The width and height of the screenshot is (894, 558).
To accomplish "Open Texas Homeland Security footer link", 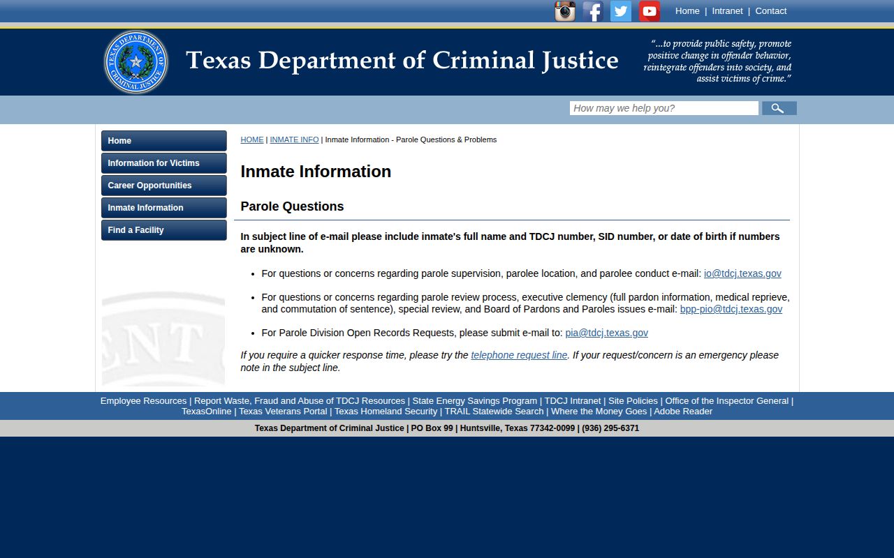I will pos(386,412).
